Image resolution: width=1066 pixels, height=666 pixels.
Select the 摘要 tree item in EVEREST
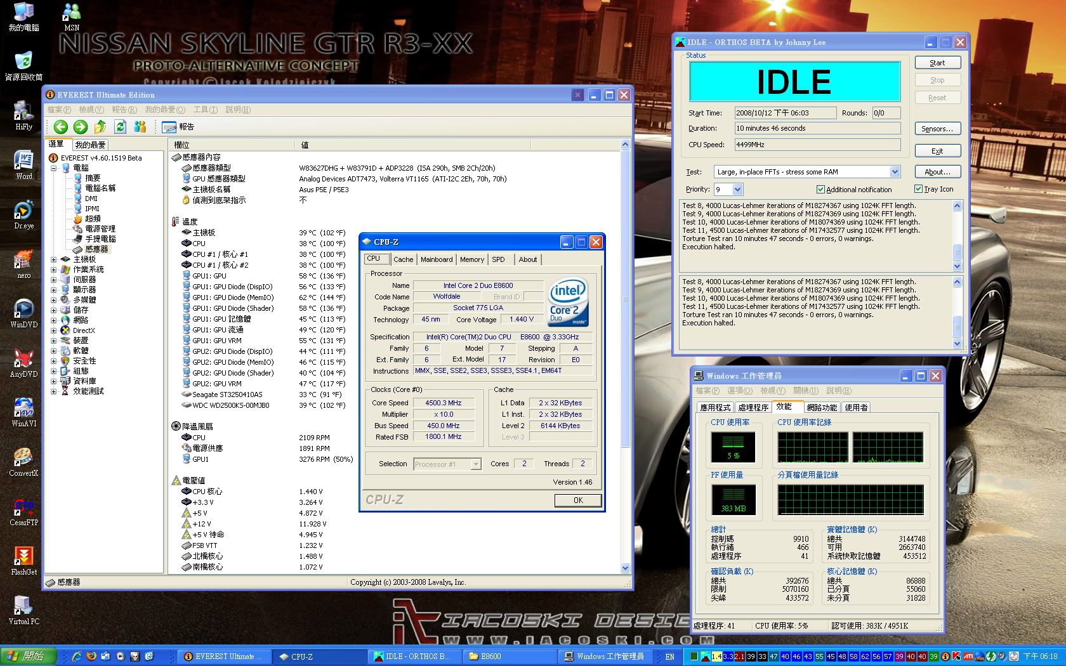[93, 178]
